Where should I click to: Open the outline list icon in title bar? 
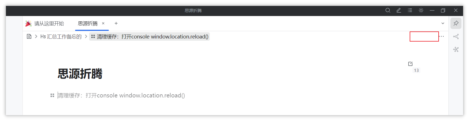[x=410, y=10]
